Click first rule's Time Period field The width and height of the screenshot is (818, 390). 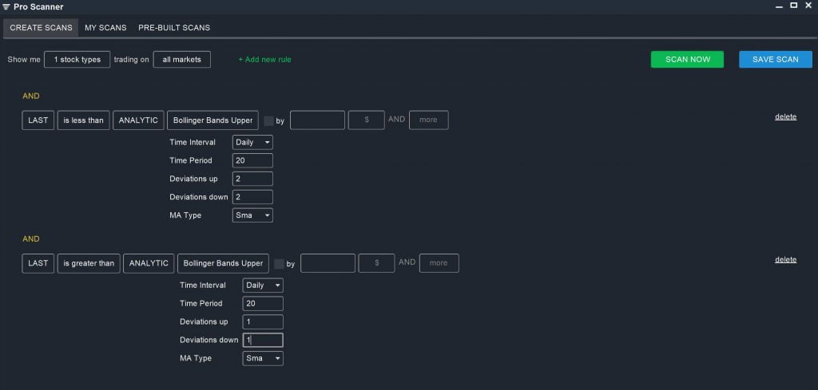[x=252, y=160]
